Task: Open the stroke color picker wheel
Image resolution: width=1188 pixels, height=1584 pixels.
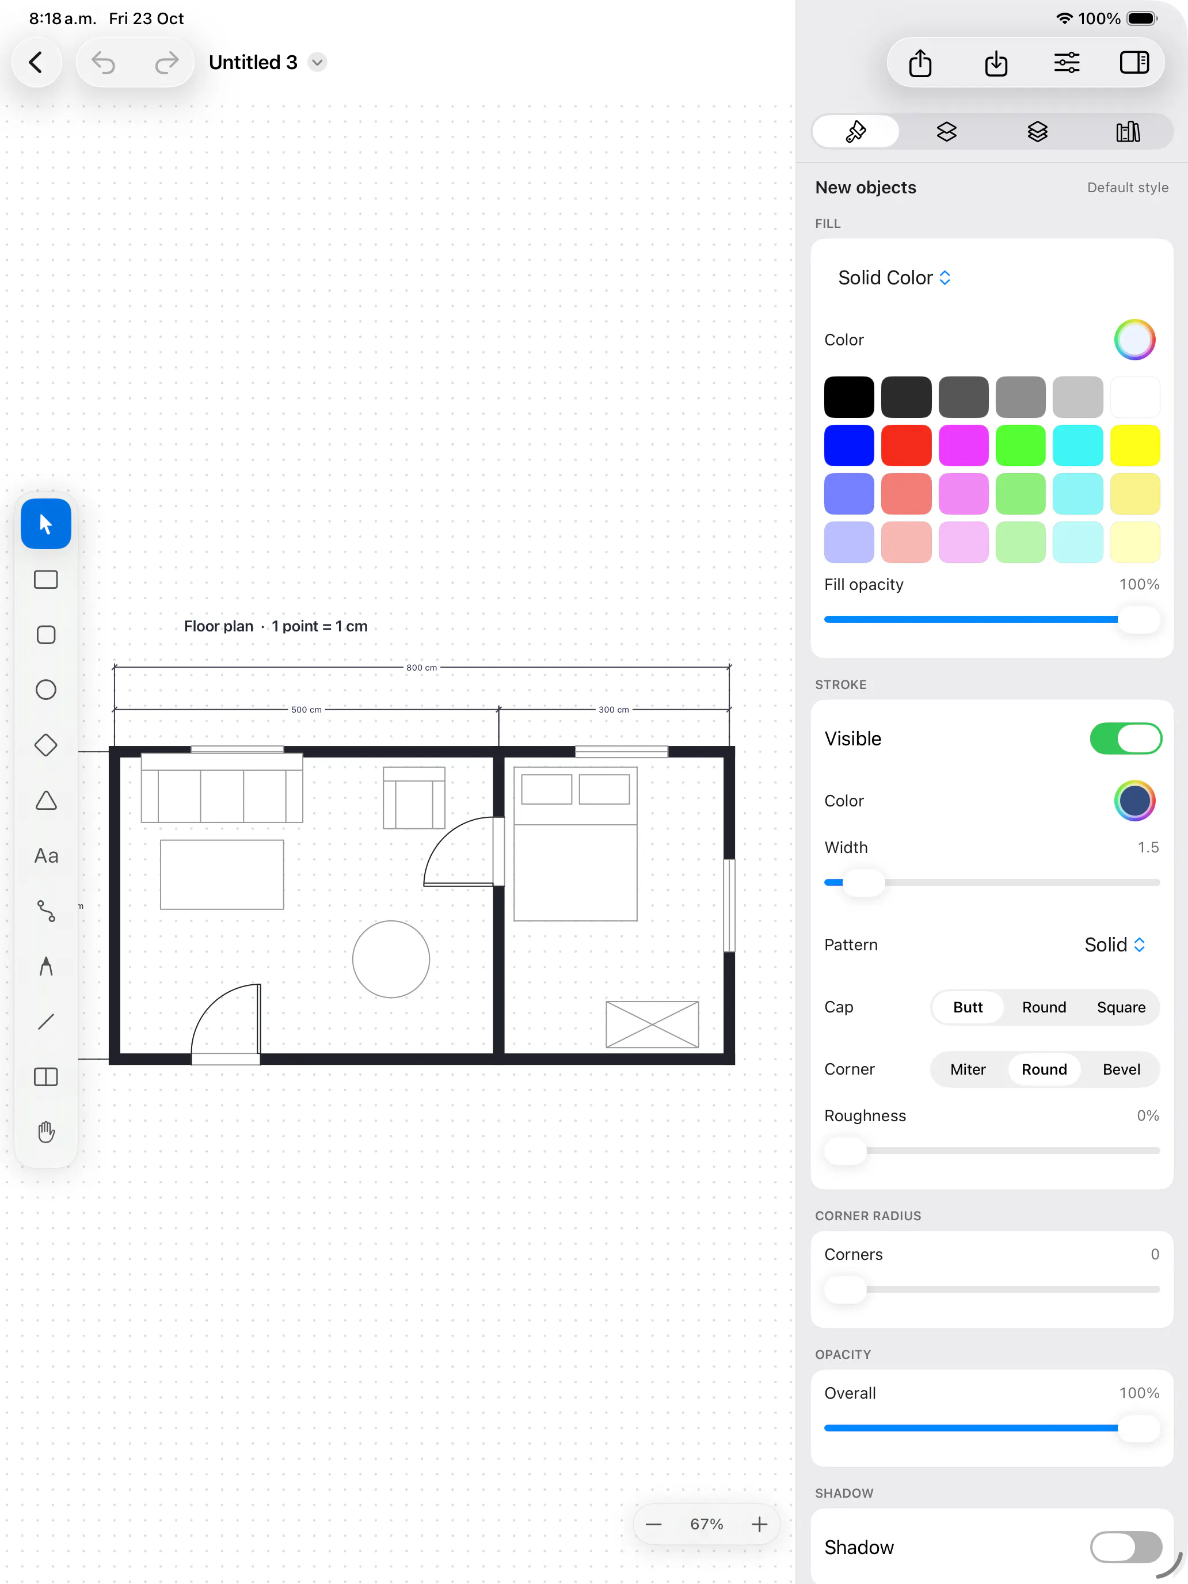Action: click(x=1134, y=801)
